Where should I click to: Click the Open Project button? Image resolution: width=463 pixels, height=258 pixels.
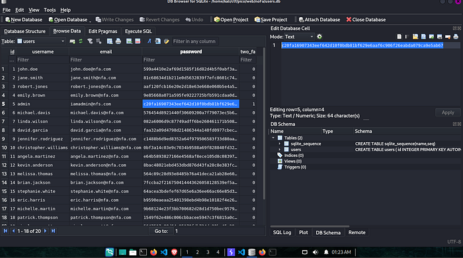232,20
